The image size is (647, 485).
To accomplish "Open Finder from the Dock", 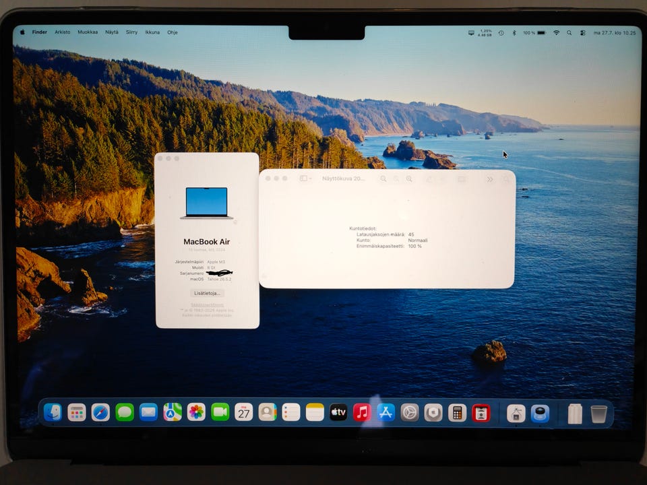I will tap(53, 412).
